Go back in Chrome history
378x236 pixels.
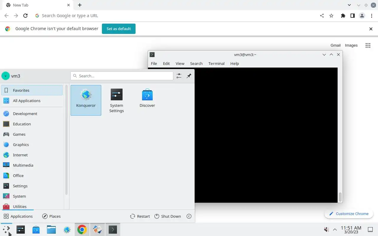(x=6, y=16)
